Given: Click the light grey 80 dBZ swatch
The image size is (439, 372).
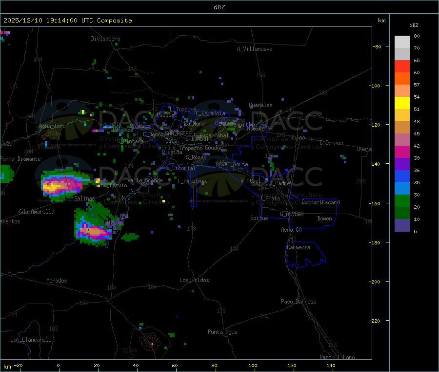Looking at the screenshot, I should [402, 42].
